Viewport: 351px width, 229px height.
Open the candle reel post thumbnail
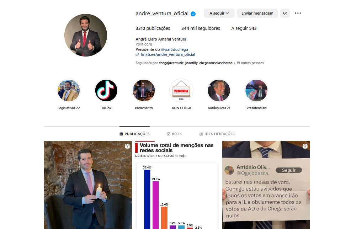coord(88,185)
